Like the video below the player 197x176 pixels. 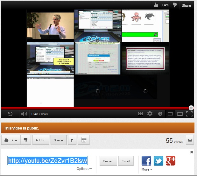point(11,140)
